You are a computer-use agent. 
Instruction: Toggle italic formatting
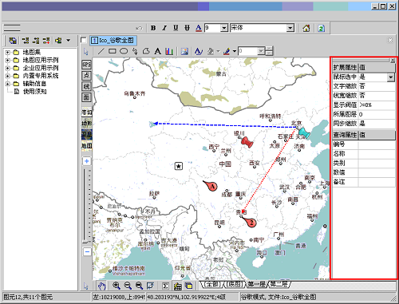tap(164, 28)
